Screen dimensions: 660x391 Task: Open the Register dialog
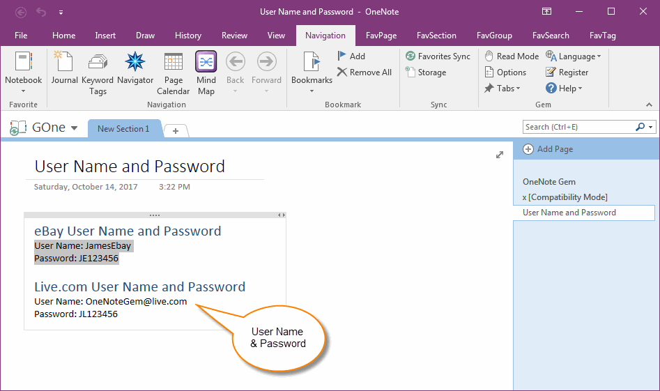tap(567, 72)
